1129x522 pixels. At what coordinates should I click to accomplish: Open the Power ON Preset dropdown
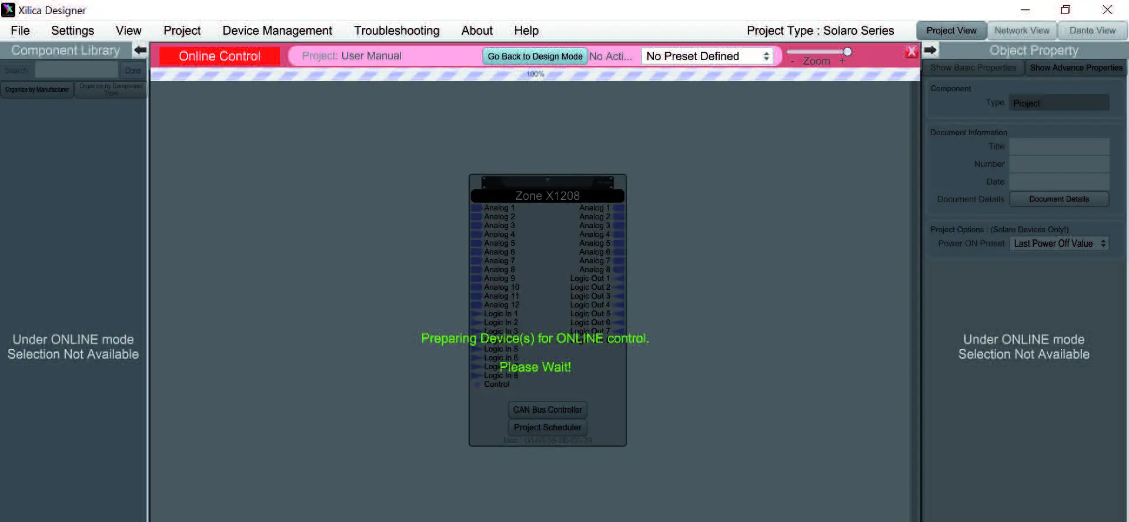1059,243
